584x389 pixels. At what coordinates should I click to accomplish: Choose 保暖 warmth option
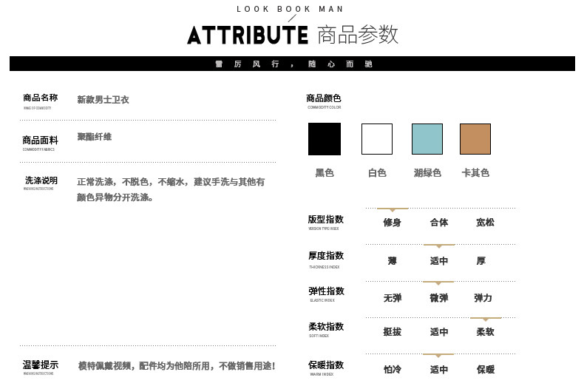click(x=485, y=370)
